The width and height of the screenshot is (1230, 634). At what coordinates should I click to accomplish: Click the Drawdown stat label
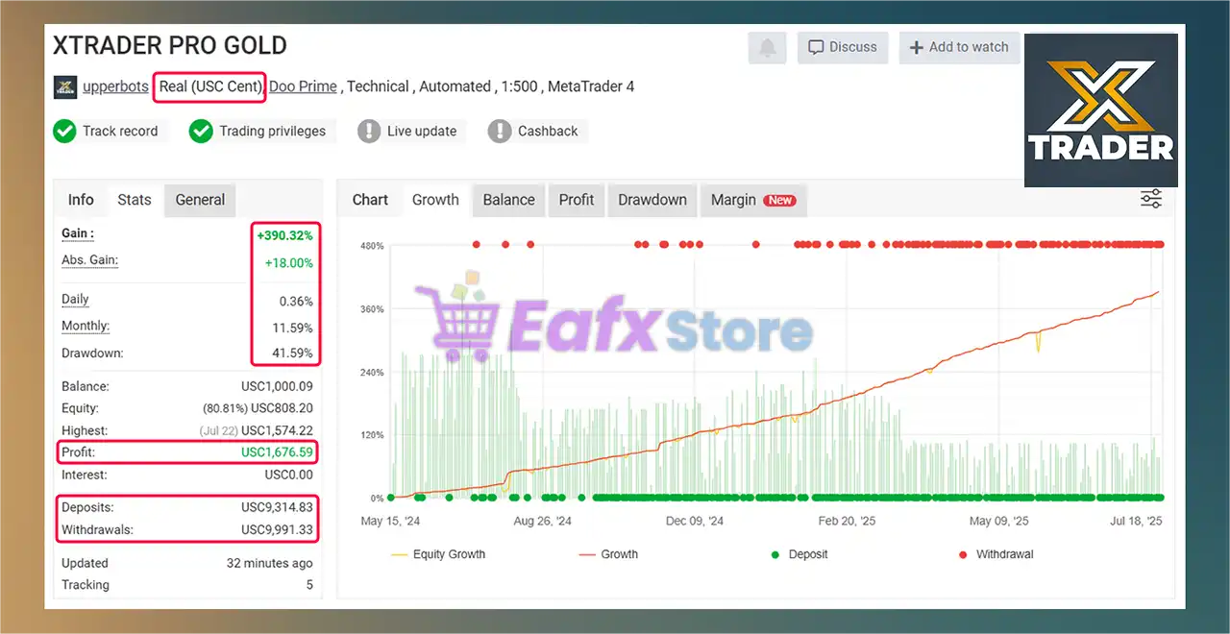tap(92, 353)
